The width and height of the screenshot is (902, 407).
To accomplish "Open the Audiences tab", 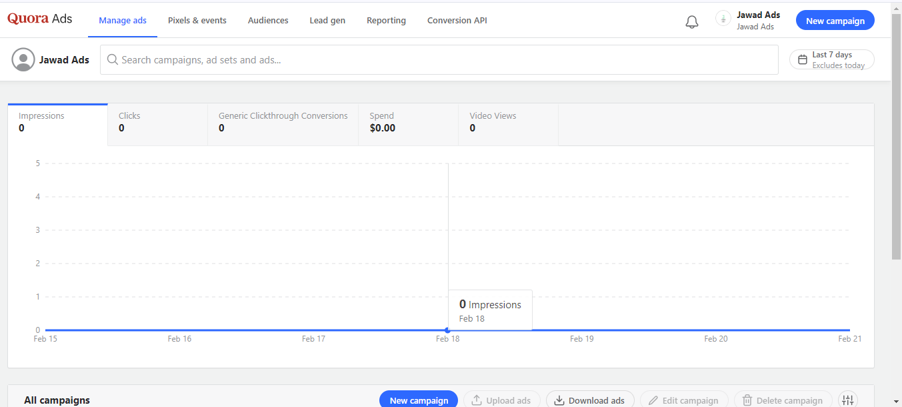I will pos(268,21).
